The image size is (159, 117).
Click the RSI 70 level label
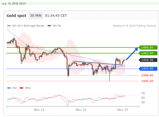143,93
